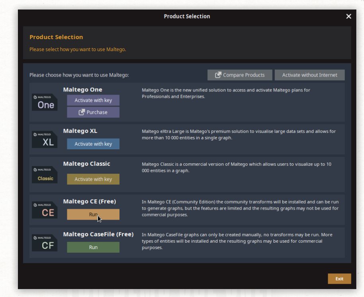This screenshot has width=364, height=297.
Task: Click the Product Selection title bar
Action: (x=187, y=16)
